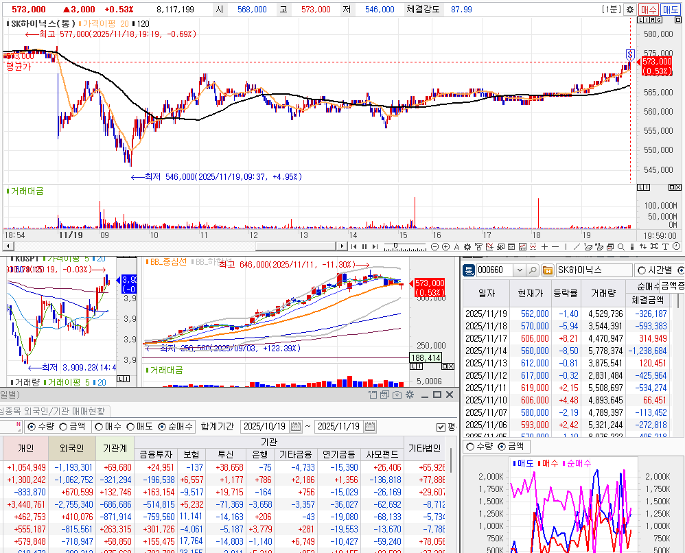Zoom in chart with plus circle icon

point(445,247)
